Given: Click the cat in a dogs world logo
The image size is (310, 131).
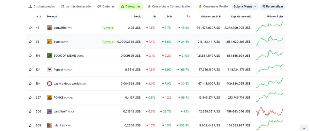Looking at the screenshot, I should tap(49, 84).
